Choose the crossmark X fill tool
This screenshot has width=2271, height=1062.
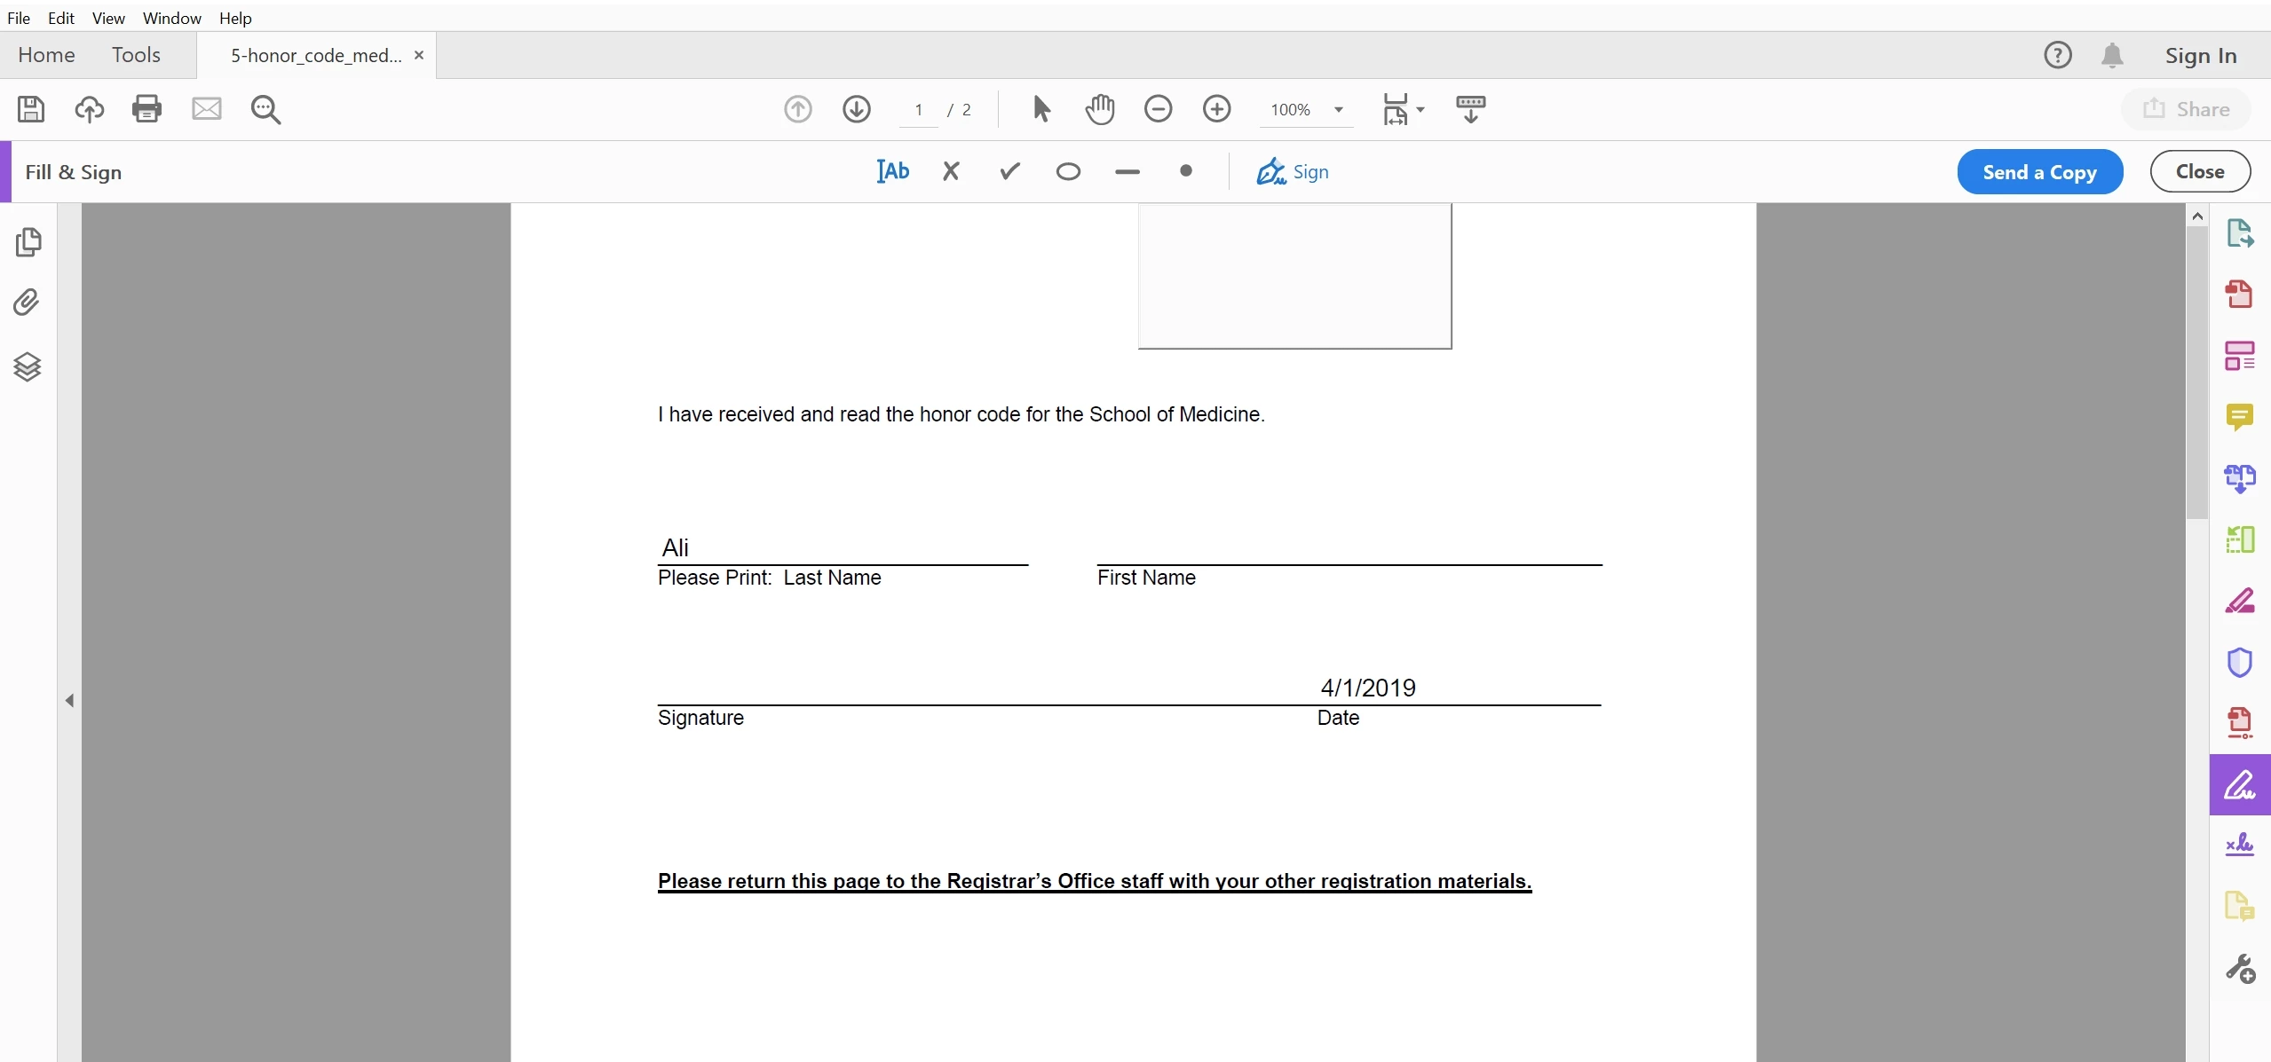pos(951,171)
